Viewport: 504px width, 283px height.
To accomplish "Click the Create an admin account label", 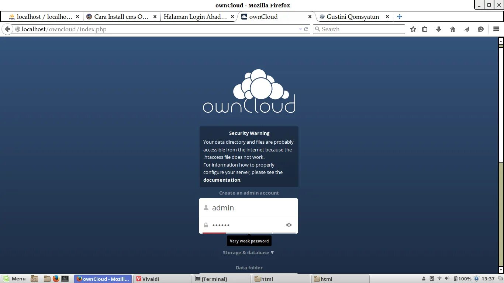I will point(249,193).
